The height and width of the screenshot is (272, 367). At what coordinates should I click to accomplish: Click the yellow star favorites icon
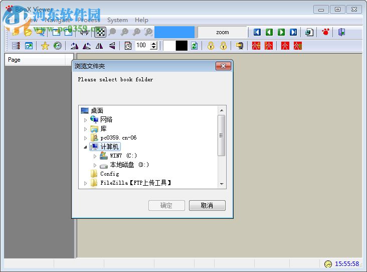45,46
